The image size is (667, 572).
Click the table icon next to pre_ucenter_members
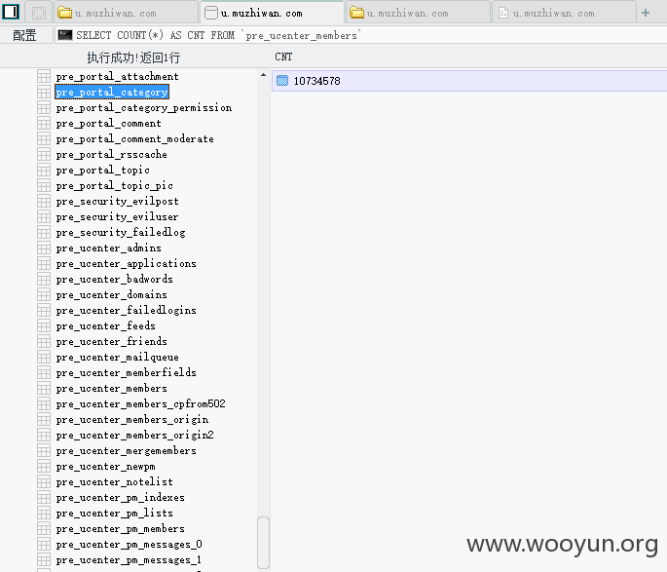click(44, 389)
